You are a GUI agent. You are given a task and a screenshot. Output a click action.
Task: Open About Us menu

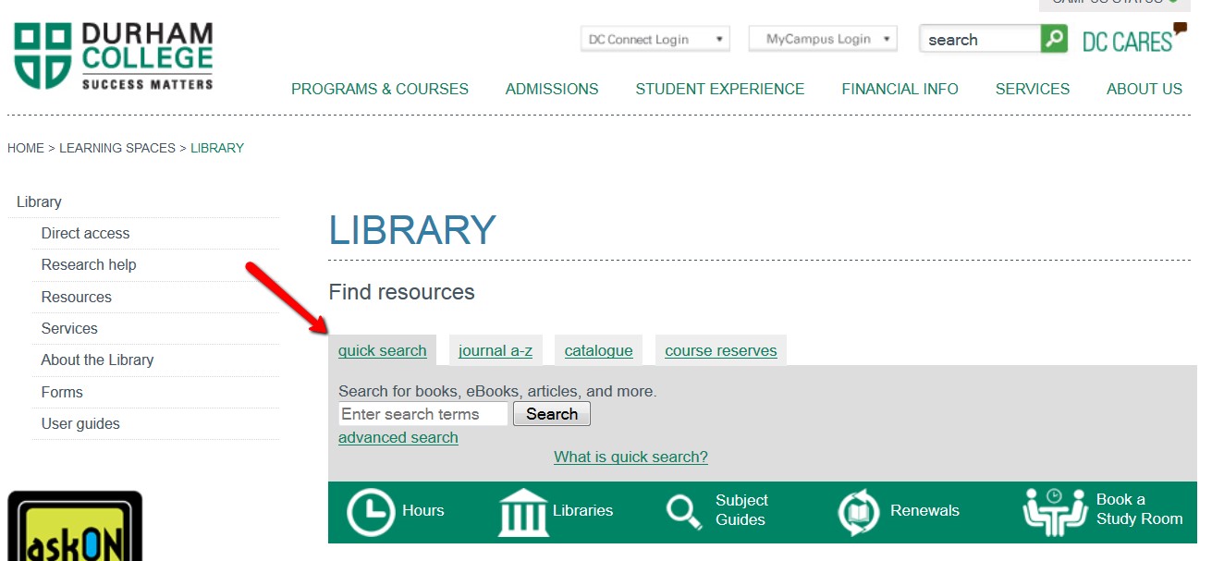click(x=1144, y=89)
